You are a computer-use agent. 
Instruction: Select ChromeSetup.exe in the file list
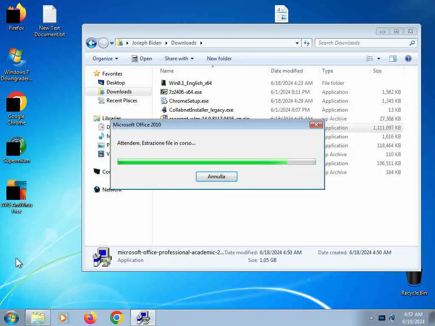[189, 101]
